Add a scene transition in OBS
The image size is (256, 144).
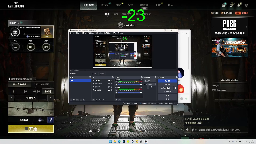point(148,87)
